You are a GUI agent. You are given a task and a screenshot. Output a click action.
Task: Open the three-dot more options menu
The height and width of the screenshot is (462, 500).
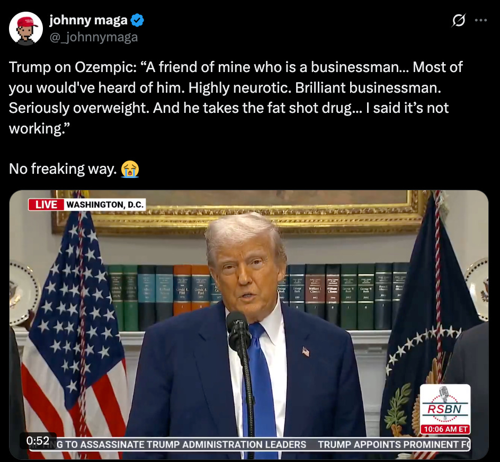480,21
